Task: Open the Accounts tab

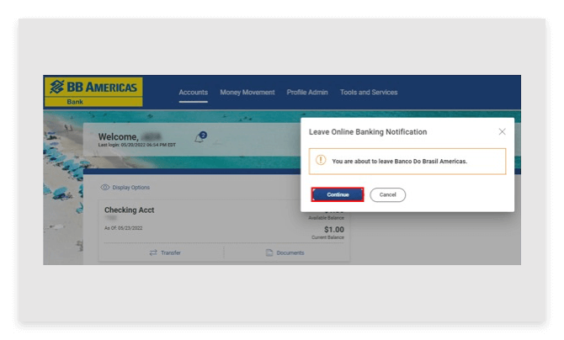Action: [x=193, y=92]
